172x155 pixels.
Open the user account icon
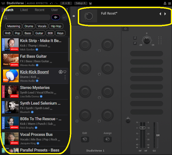pyautogui.click(x=165, y=3)
